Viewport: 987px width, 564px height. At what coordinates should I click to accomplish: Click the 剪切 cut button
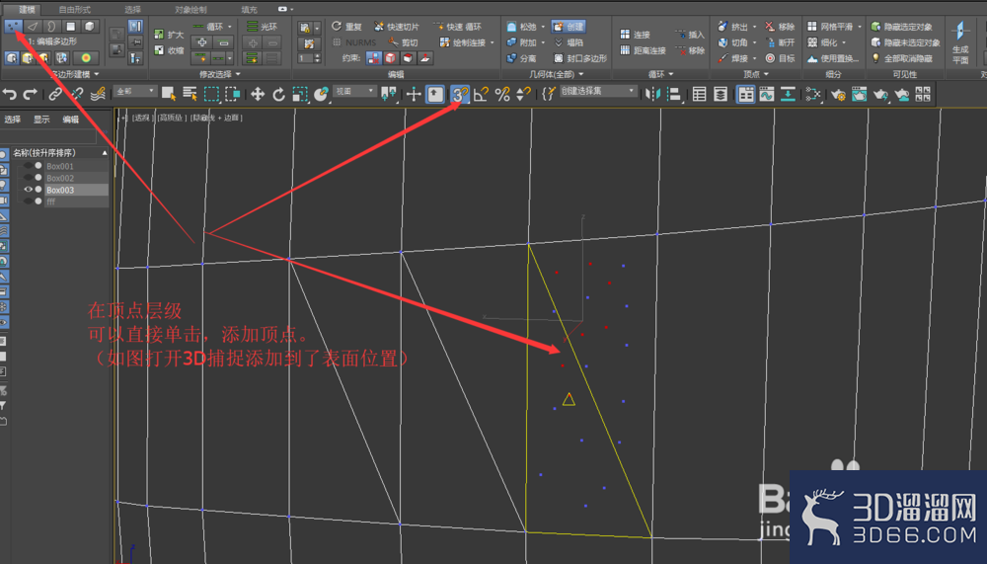pyautogui.click(x=403, y=42)
